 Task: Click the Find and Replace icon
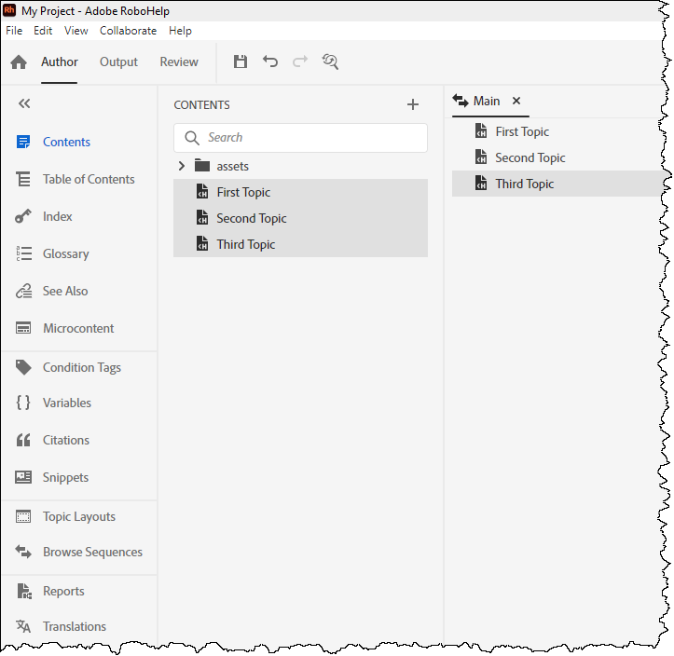330,62
